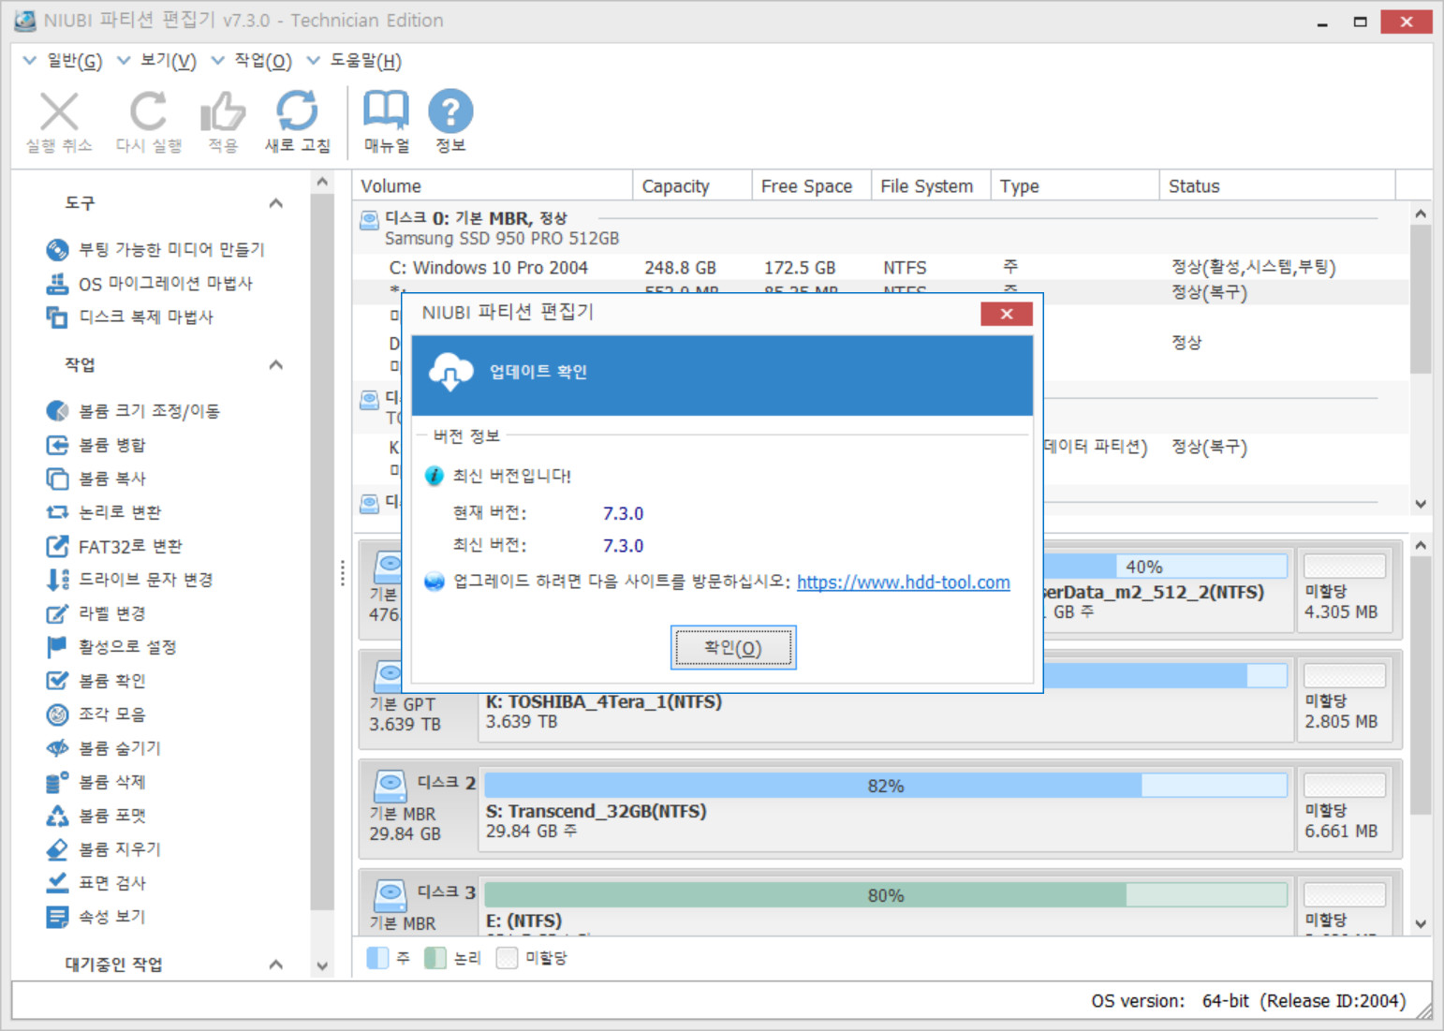Select K: TOSHIBA_4Tera_1(NTFS) partition label

(604, 701)
